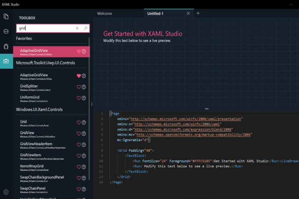Open the Documents panel in the sidebar
The width and height of the screenshot is (299, 199).
pyautogui.click(x=6, y=17)
